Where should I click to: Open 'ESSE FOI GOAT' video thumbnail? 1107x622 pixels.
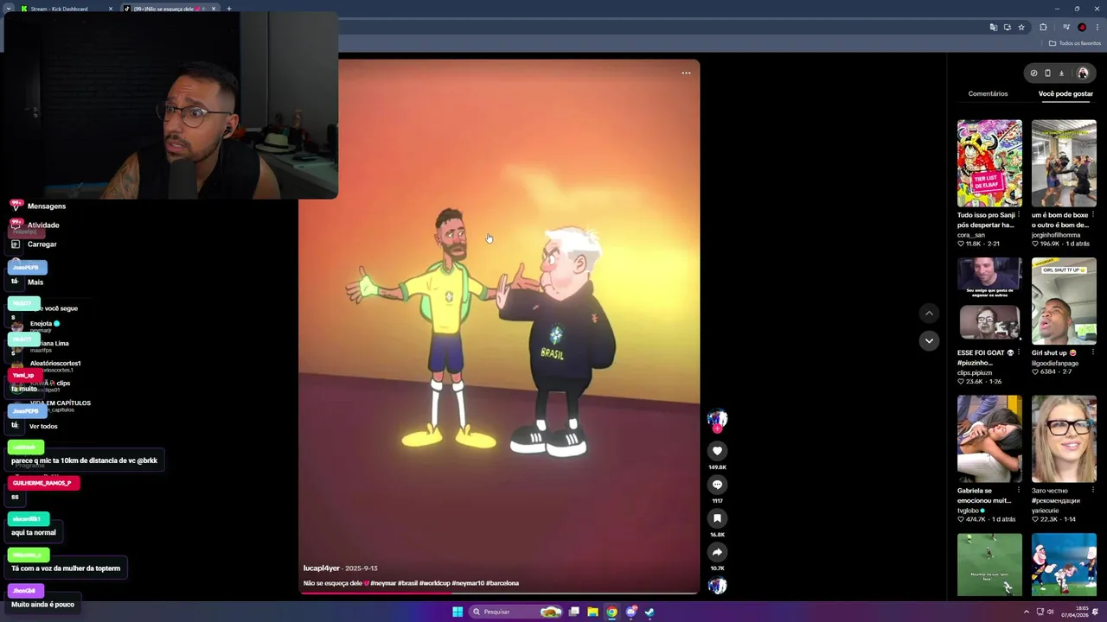[989, 301]
